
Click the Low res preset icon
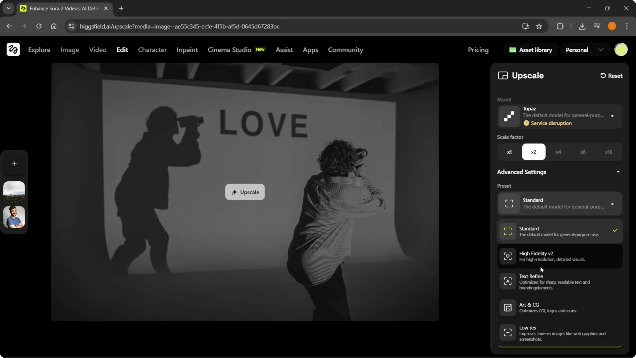coord(508,332)
